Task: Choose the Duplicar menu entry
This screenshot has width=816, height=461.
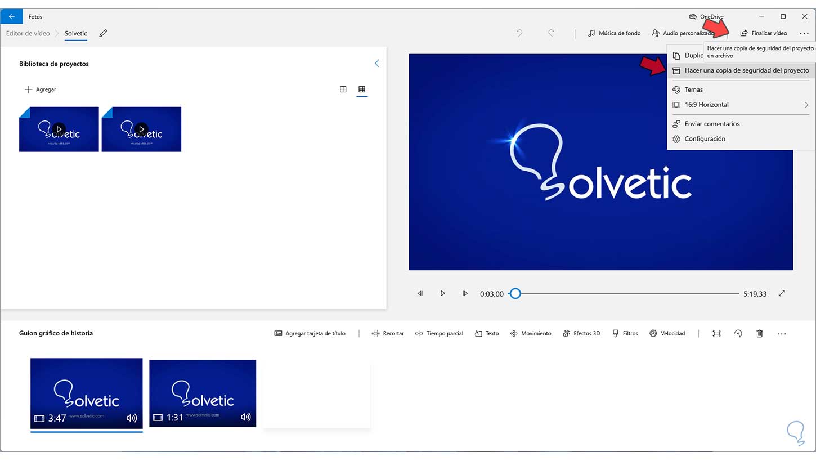Action: (x=686, y=55)
